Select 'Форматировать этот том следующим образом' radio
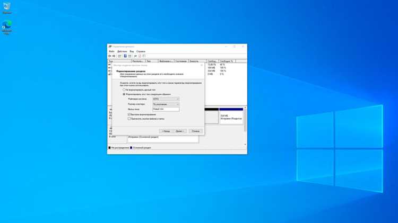Image resolution: width=398 pixels, height=223 pixels. 124,94
